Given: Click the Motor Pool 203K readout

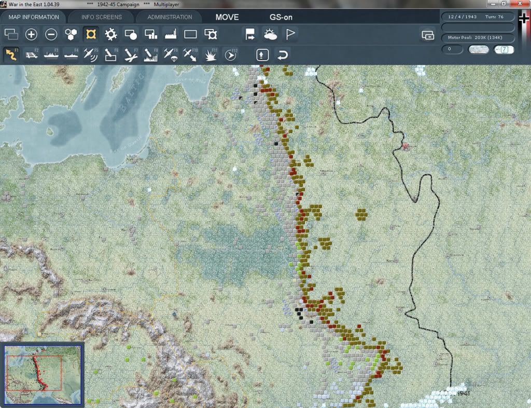Looking at the screenshot, I should point(478,37).
